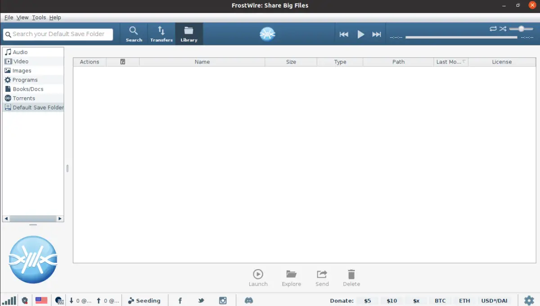540x306 pixels.
Task: Toggle repeat playback mode
Action: [493, 29]
